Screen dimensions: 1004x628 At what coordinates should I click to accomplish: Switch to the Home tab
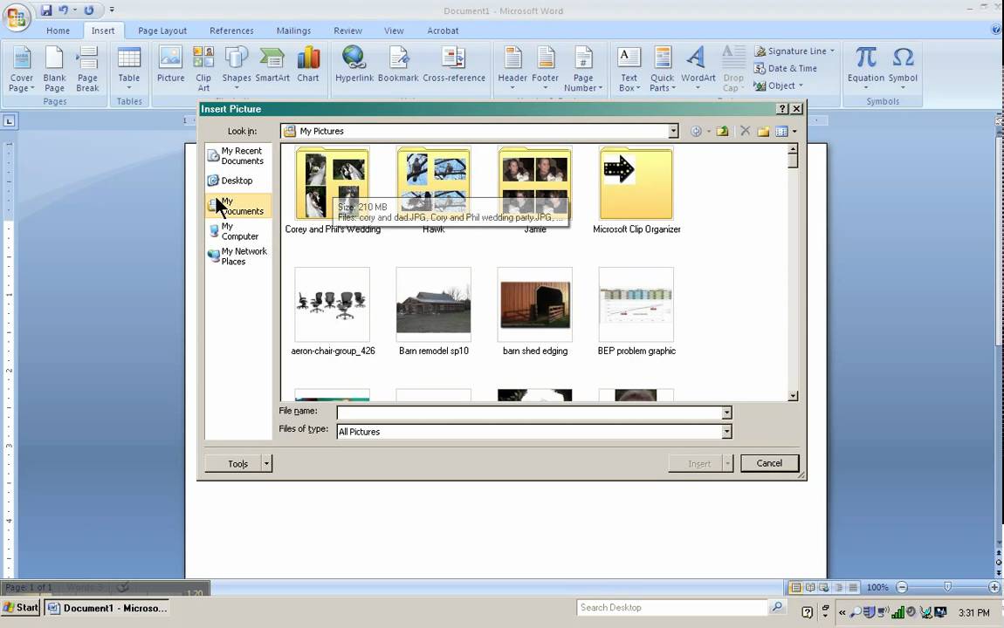pos(58,31)
